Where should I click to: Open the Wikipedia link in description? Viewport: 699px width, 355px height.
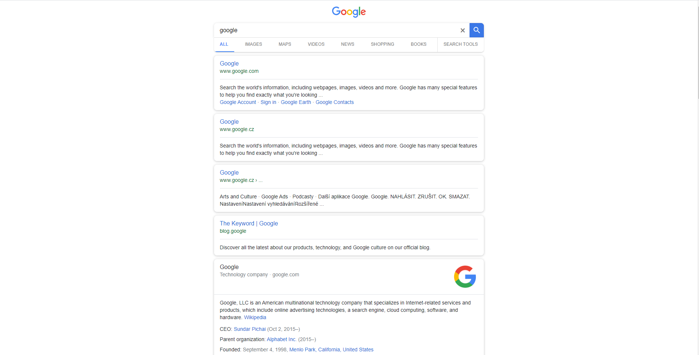(x=255, y=318)
